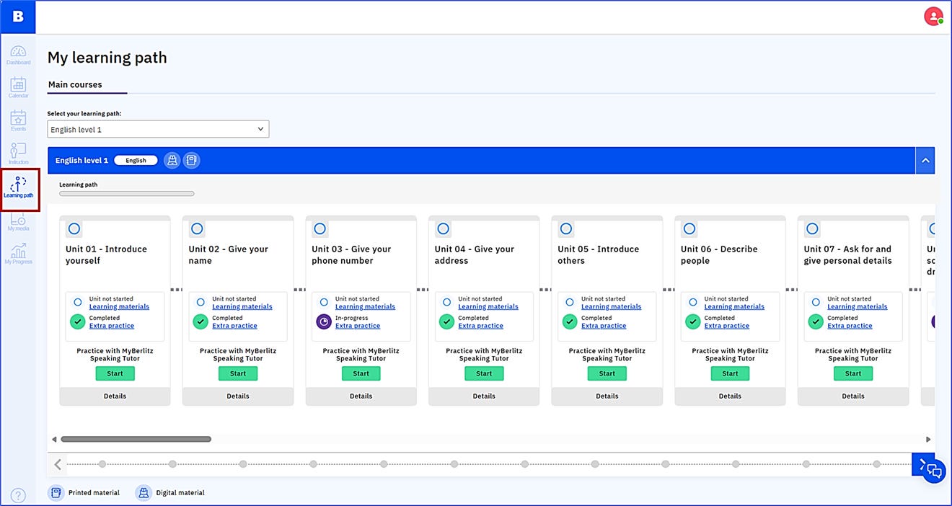Open the chat bubble icon

pos(934,471)
